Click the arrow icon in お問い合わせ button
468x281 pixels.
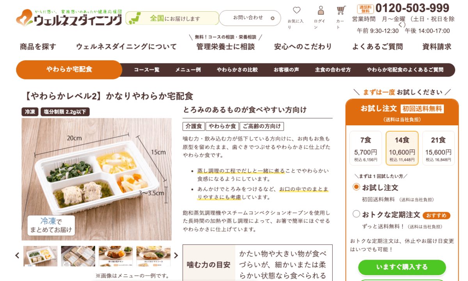pos(273,18)
